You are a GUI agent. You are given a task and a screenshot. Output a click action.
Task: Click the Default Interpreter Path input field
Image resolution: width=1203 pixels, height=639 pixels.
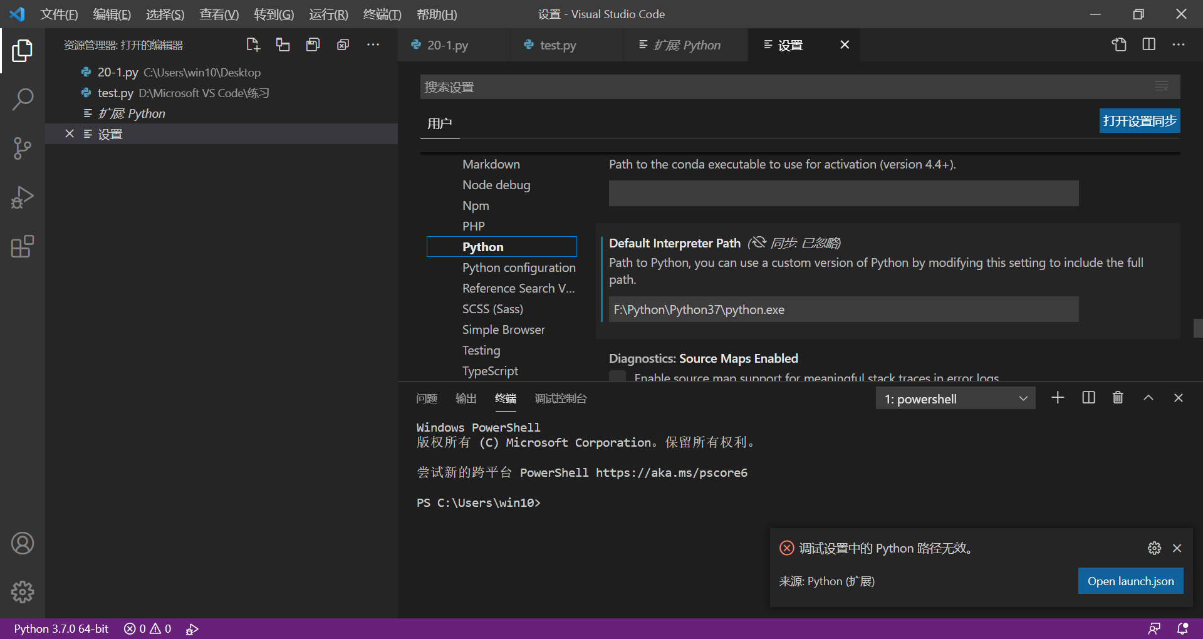point(843,309)
